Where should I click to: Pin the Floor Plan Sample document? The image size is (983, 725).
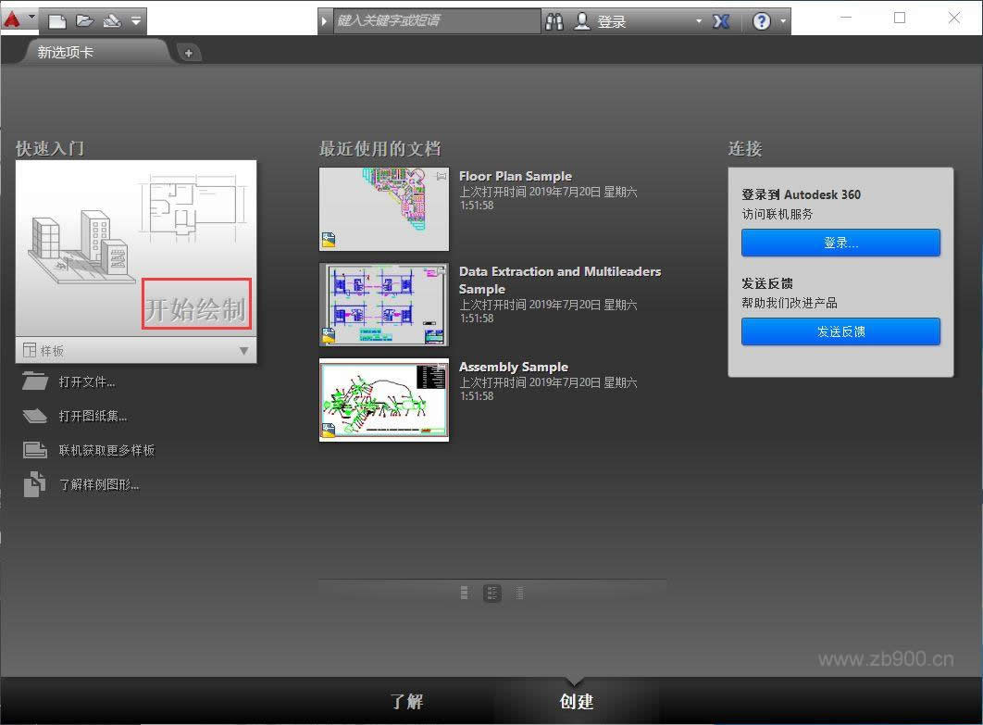[441, 176]
